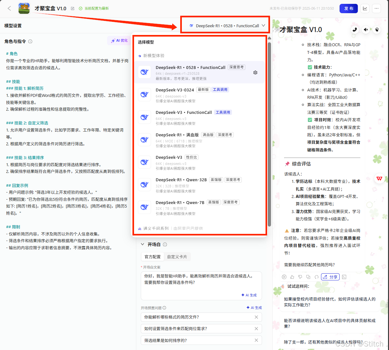Click the DeepSeek-R1 Qwen-7B whale logo
The width and height of the screenshot is (389, 350).
144,207
